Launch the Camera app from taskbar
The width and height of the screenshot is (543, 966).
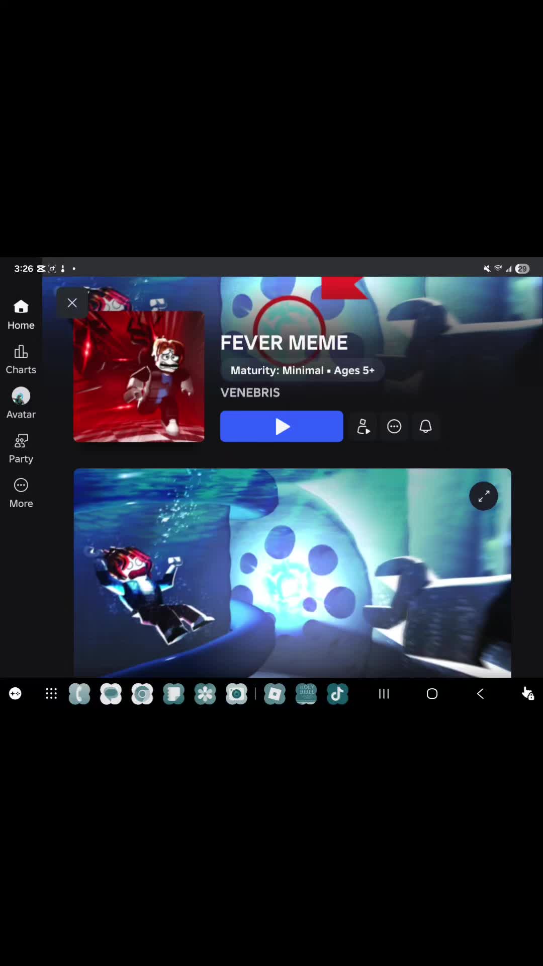coord(236,694)
